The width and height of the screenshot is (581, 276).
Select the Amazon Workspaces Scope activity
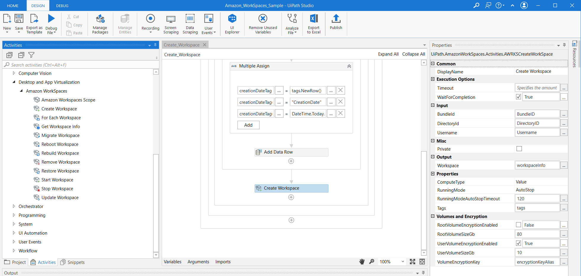[68, 100]
